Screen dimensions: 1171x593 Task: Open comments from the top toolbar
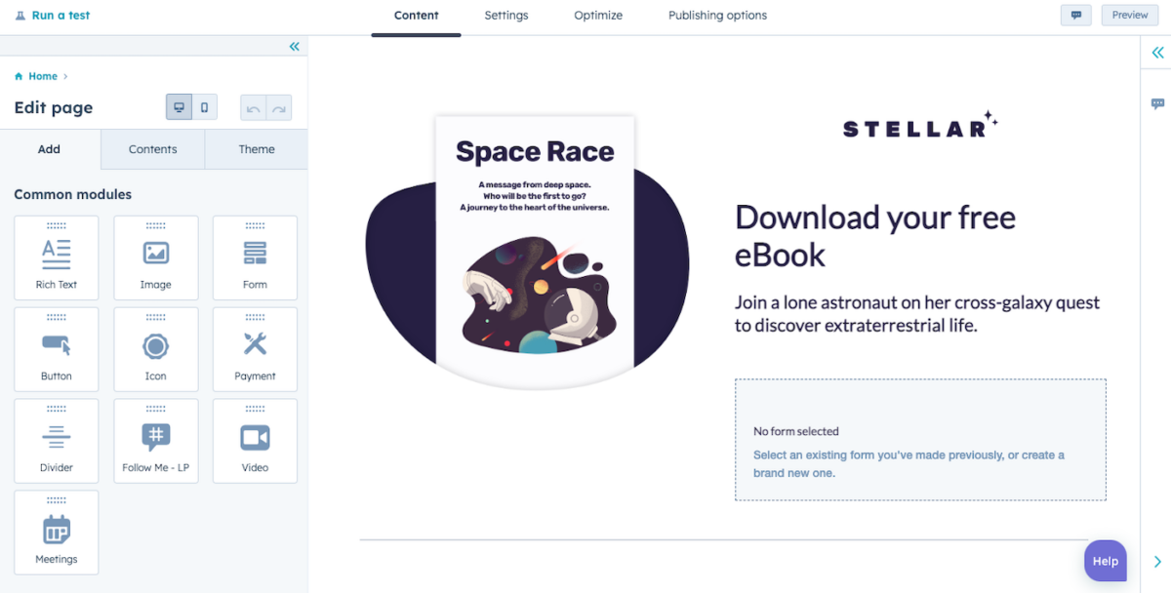coord(1076,15)
